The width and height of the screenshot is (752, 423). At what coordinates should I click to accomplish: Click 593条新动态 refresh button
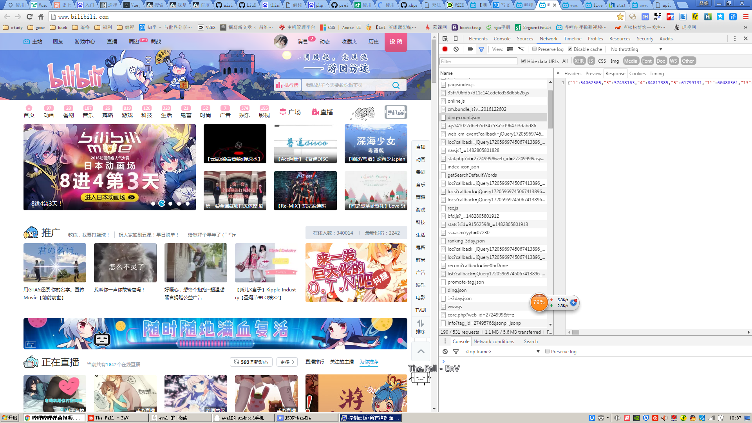(x=251, y=362)
